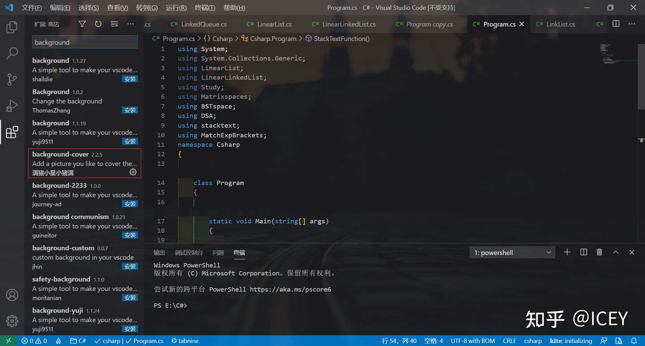
Task: Switch to the 输出 panel tab
Action: coord(159,252)
